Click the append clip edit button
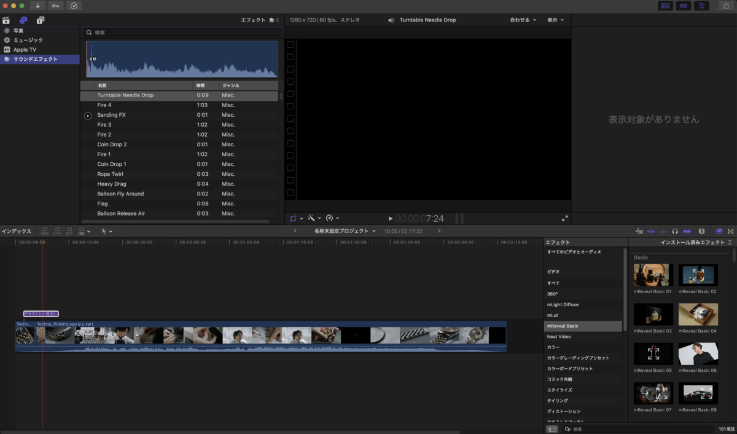 point(69,231)
